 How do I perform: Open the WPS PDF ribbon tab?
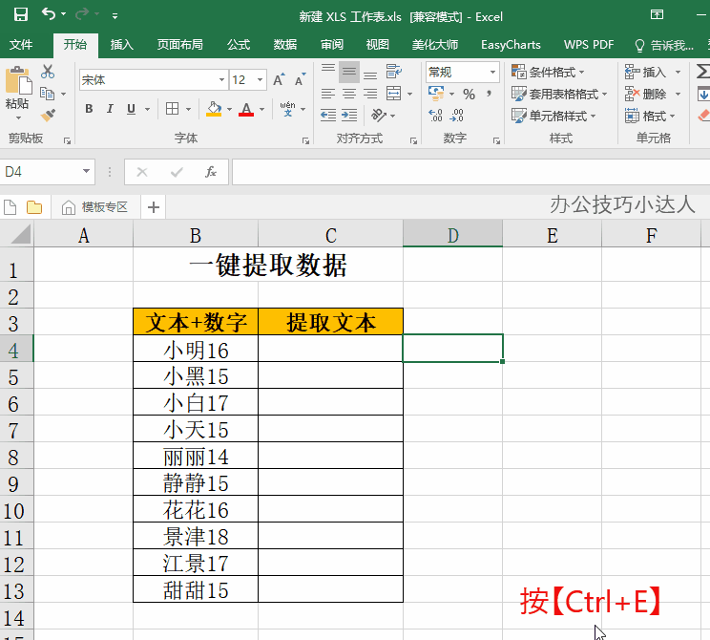(x=589, y=45)
